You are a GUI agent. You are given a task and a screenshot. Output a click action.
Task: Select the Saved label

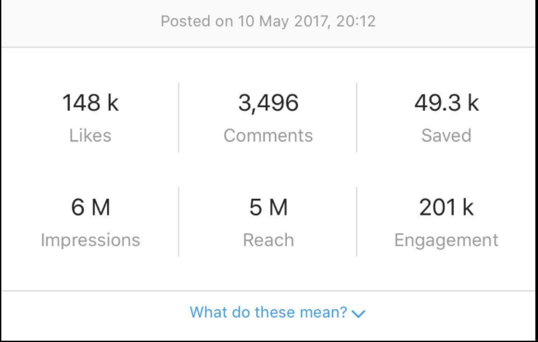[x=446, y=136]
